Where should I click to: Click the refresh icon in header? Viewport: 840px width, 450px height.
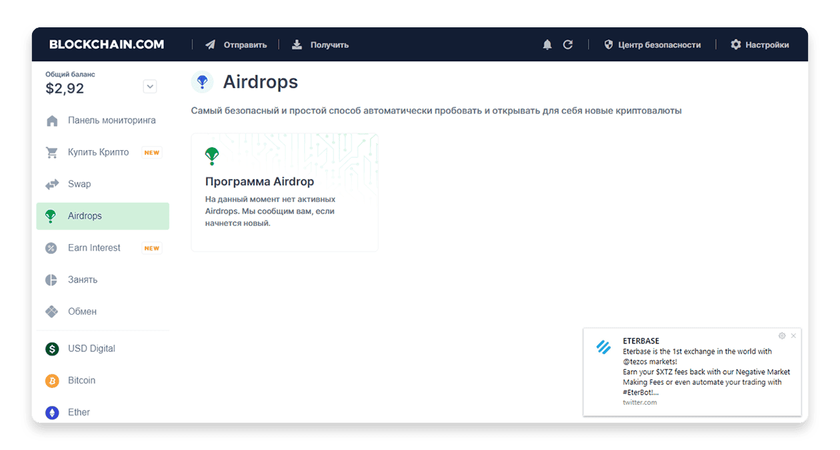(x=568, y=45)
